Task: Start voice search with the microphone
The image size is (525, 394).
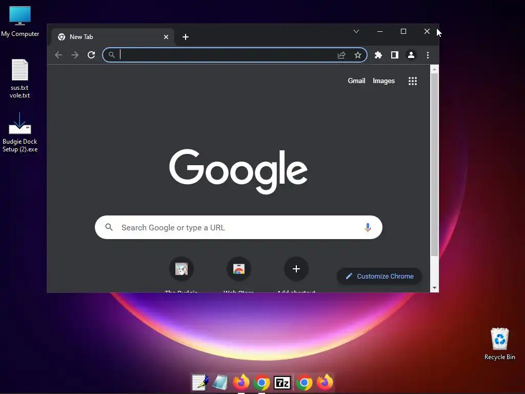Action: pyautogui.click(x=368, y=227)
